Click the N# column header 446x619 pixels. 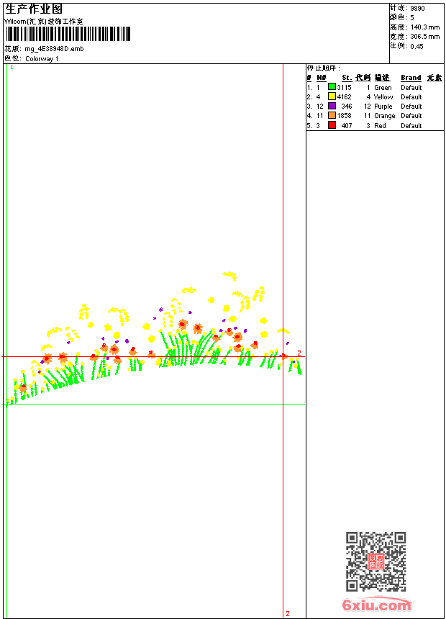pyautogui.click(x=321, y=78)
